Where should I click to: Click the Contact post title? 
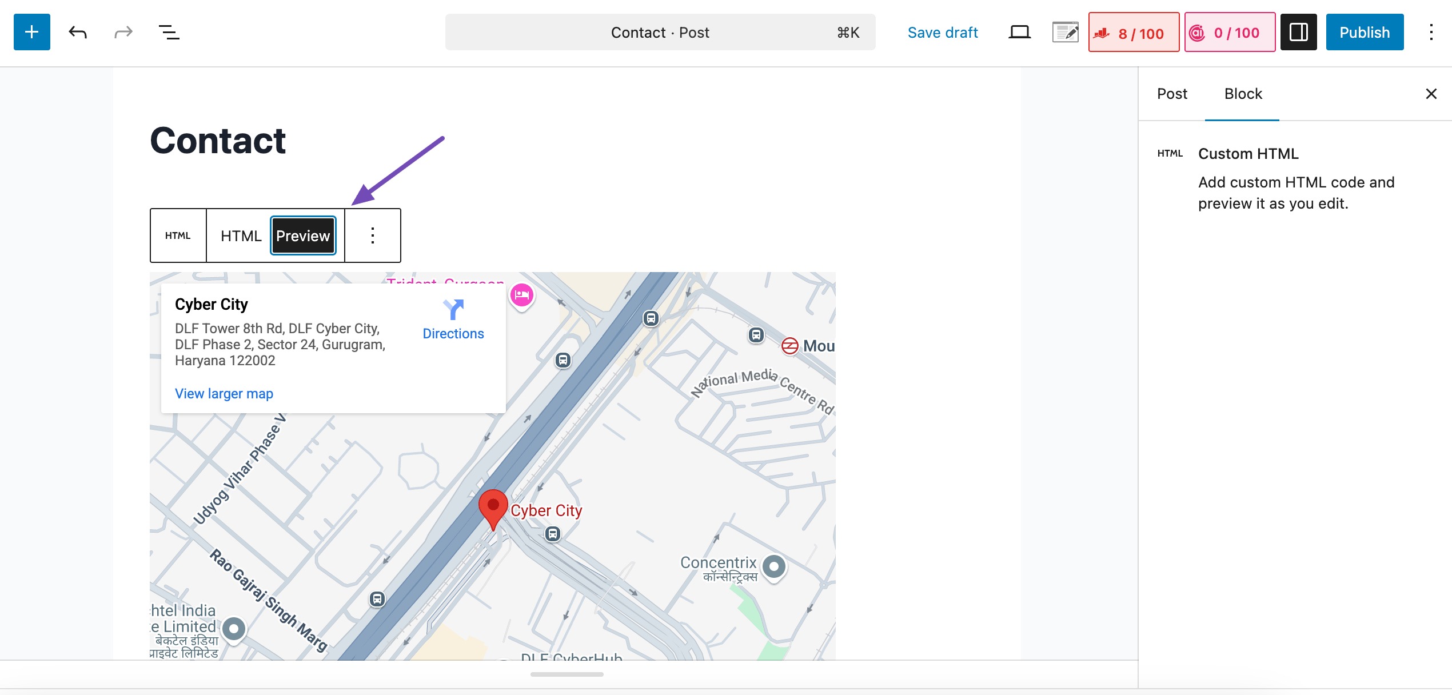point(218,141)
